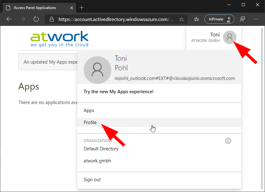Click Try the new My Apps experience
This screenshot has width=265, height=192.
[x=119, y=92]
